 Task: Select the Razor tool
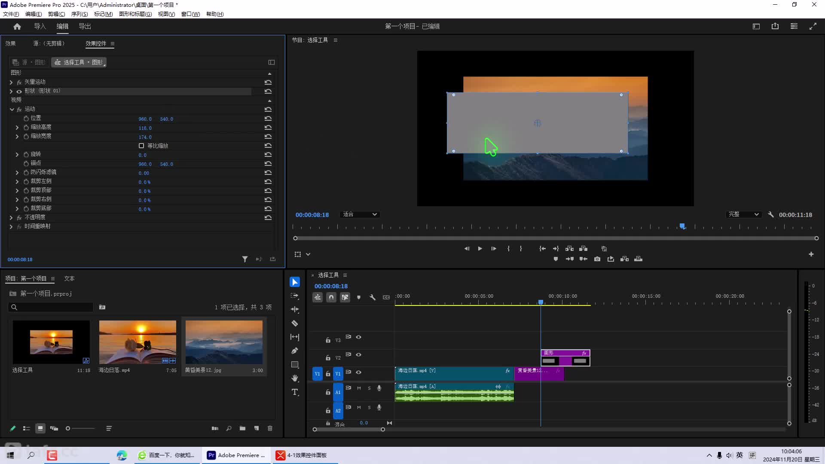[x=295, y=324]
